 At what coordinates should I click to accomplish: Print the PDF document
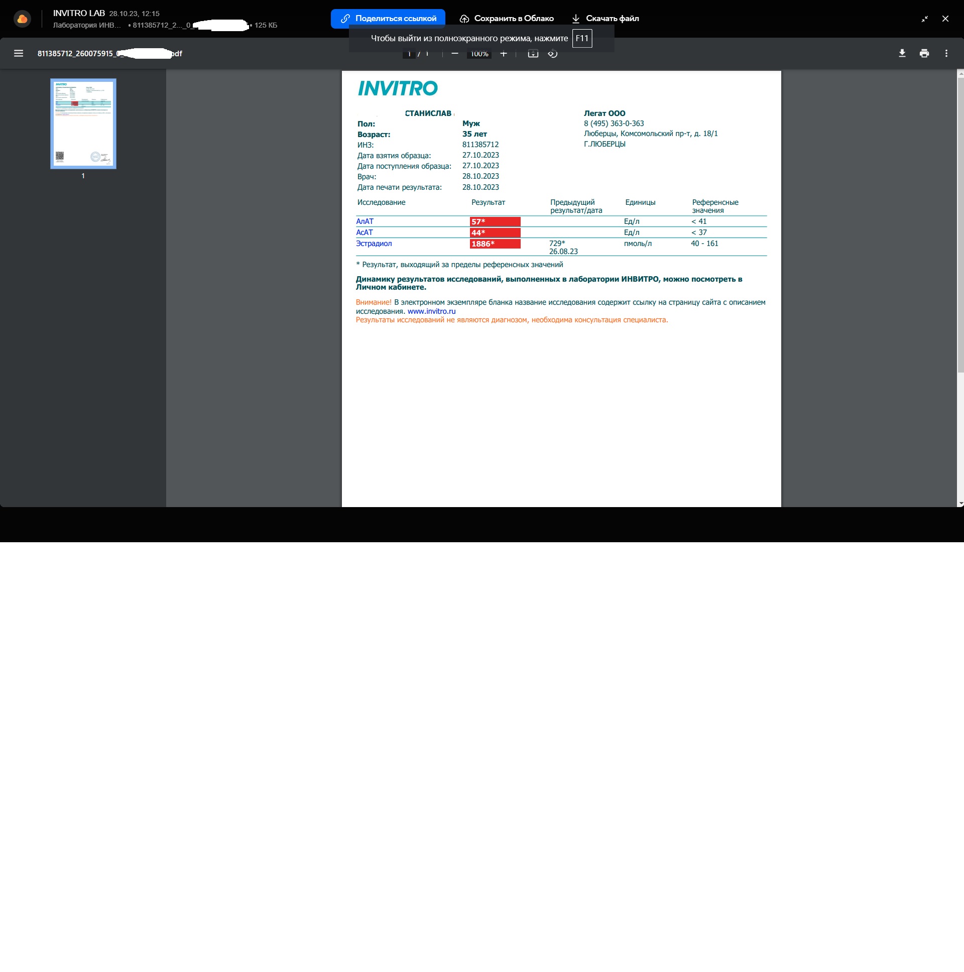pyautogui.click(x=924, y=53)
